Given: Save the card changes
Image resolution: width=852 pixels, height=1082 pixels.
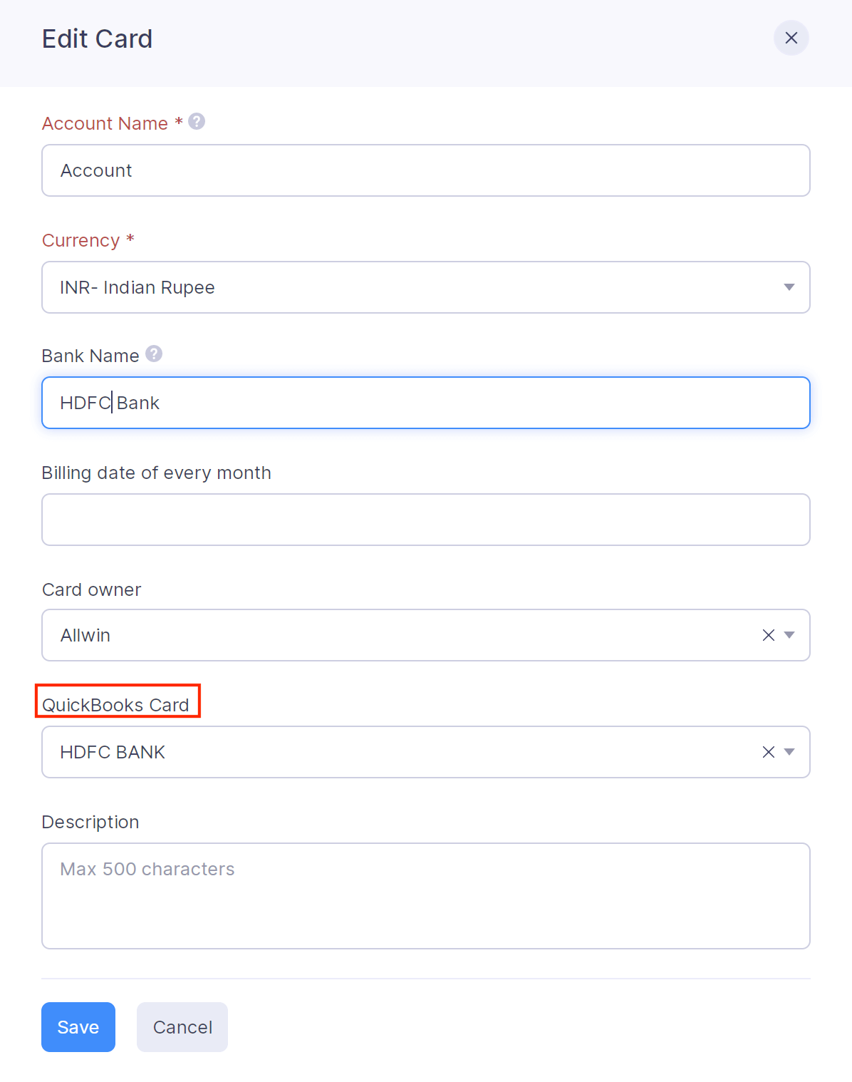Looking at the screenshot, I should coord(78,1027).
